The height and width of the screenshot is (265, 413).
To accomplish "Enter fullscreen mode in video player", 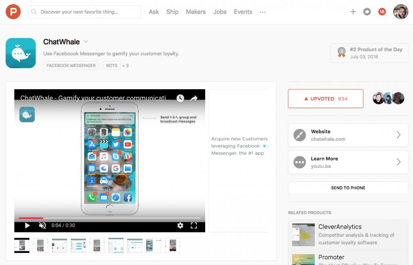I will tap(194, 225).
